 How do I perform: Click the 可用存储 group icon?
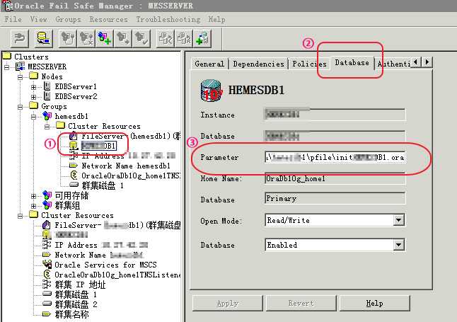(x=47, y=195)
